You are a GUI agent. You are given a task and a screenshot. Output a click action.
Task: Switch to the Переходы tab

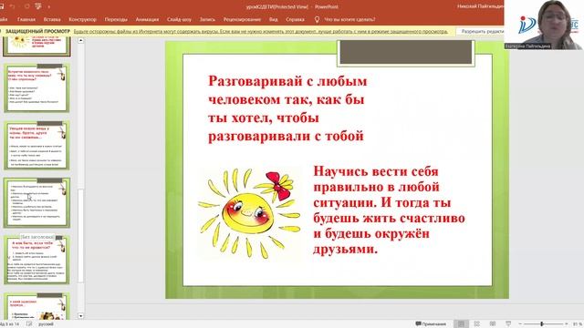(116, 19)
